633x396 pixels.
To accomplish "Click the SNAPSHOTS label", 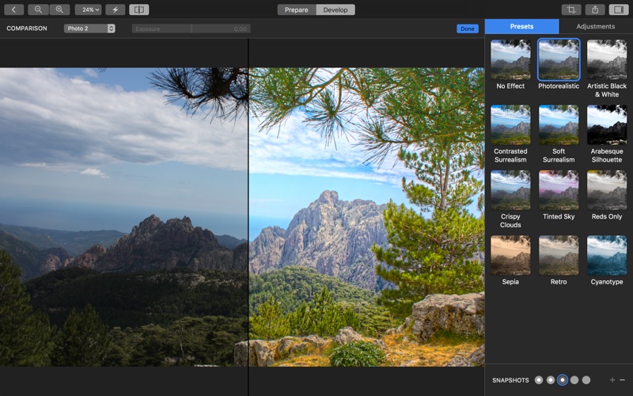I will pyautogui.click(x=510, y=380).
